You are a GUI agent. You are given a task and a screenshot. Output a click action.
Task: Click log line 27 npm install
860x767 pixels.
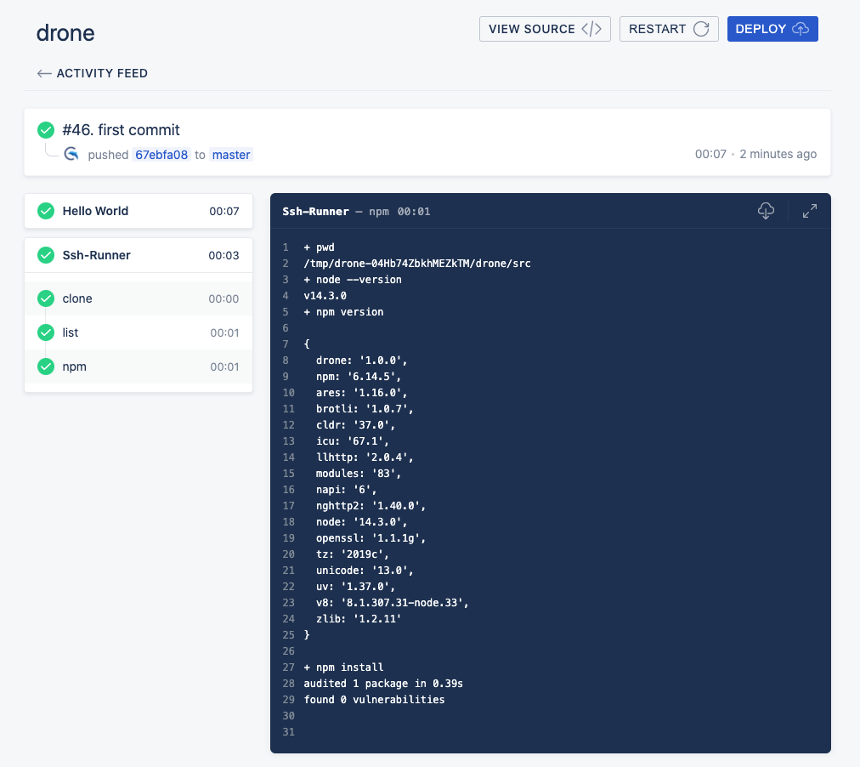pos(344,668)
